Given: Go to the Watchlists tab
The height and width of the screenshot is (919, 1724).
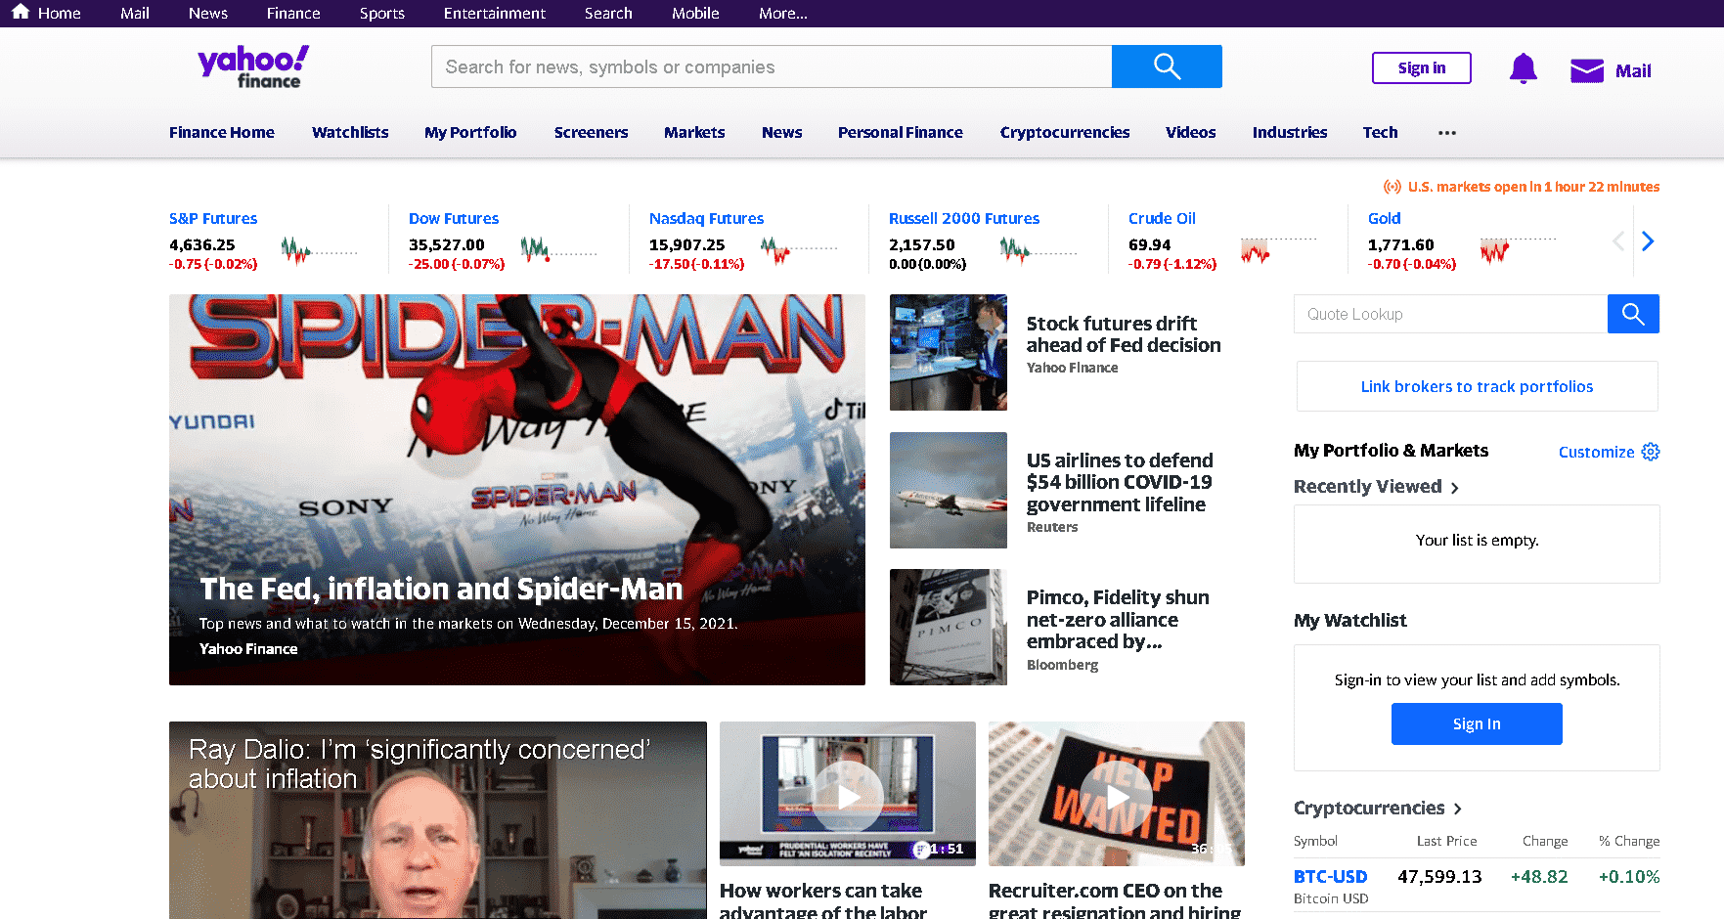Looking at the screenshot, I should pos(350,133).
